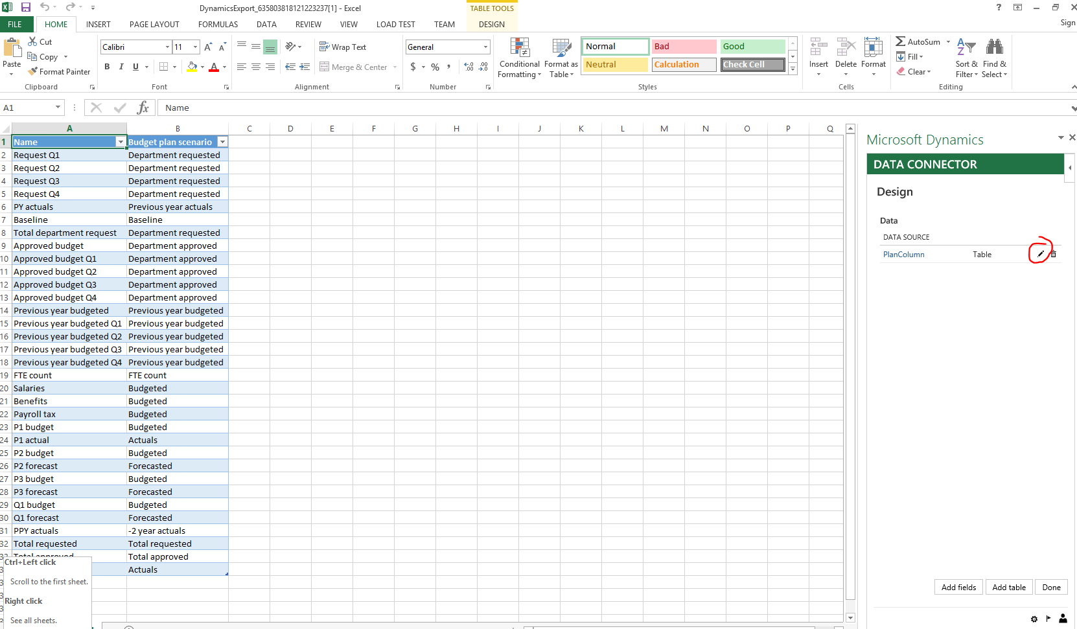Toggle middle vertical alignment
Image resolution: width=1077 pixels, height=629 pixels.
pyautogui.click(x=256, y=46)
